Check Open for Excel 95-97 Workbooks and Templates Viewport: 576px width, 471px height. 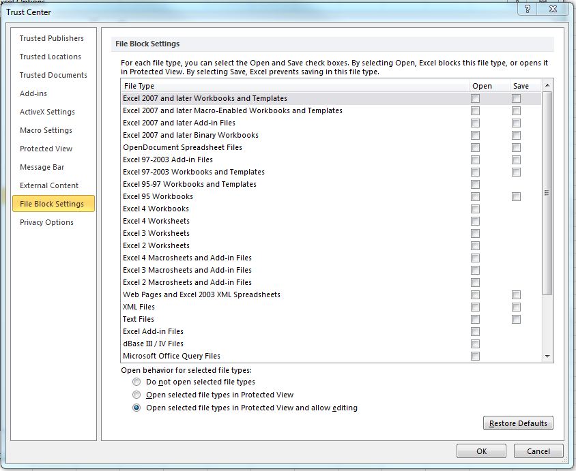pyautogui.click(x=476, y=184)
